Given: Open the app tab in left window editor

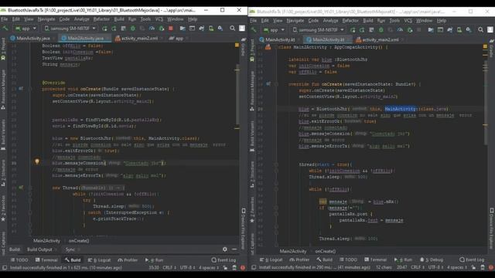Looking at the screenshot, I should (x=178, y=38).
